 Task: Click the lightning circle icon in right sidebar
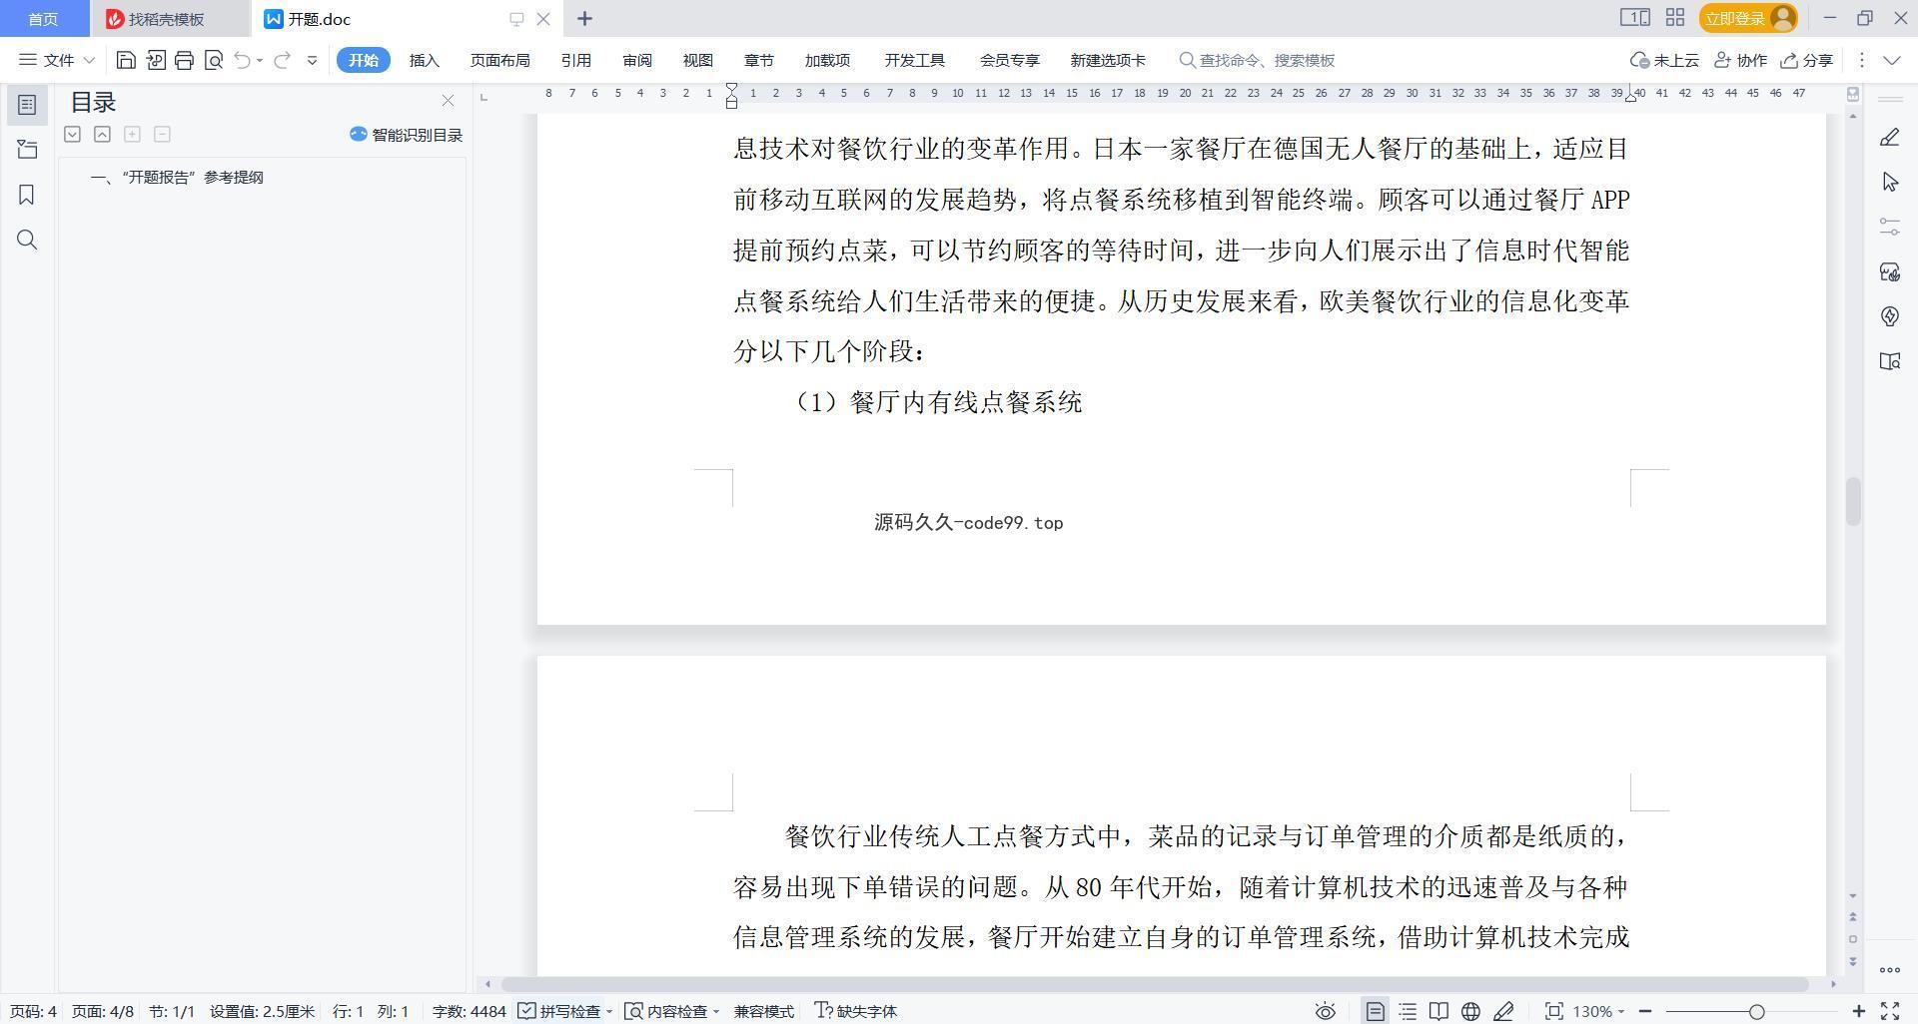[x=1889, y=316]
